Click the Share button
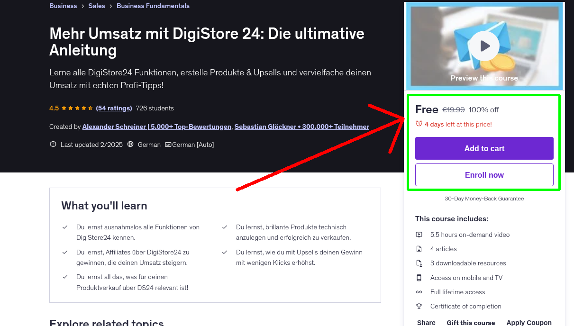Screen dimensions: 574x326 426,323
